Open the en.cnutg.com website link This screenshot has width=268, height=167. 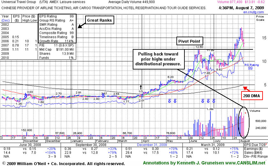253,12
